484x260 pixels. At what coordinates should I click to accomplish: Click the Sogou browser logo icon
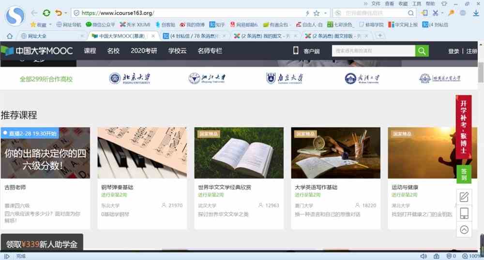click(15, 15)
